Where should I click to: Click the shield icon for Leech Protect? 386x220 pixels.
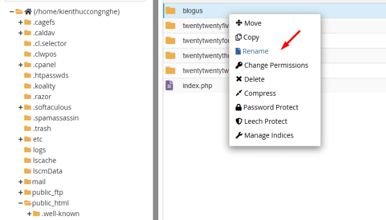[239, 122]
